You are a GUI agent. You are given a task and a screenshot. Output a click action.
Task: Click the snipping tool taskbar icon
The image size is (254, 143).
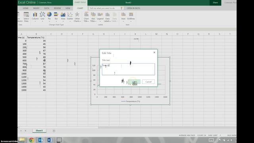(59, 140)
